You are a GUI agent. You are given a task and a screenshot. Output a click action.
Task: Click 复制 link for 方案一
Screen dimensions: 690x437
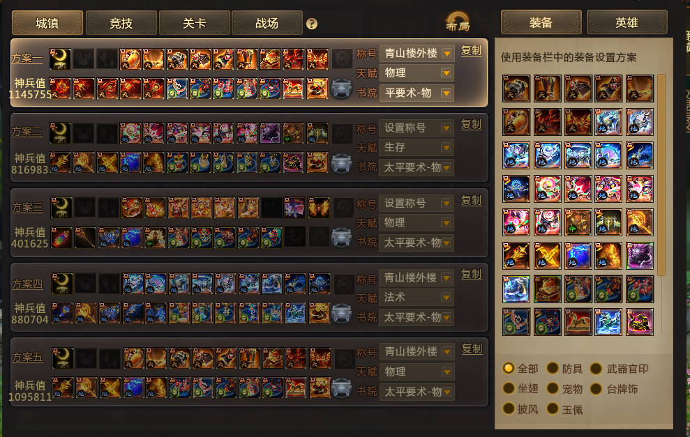(472, 51)
